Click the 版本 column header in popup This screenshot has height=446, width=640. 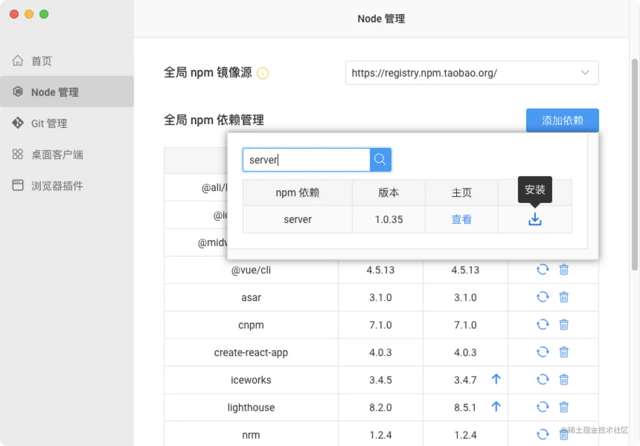point(389,193)
